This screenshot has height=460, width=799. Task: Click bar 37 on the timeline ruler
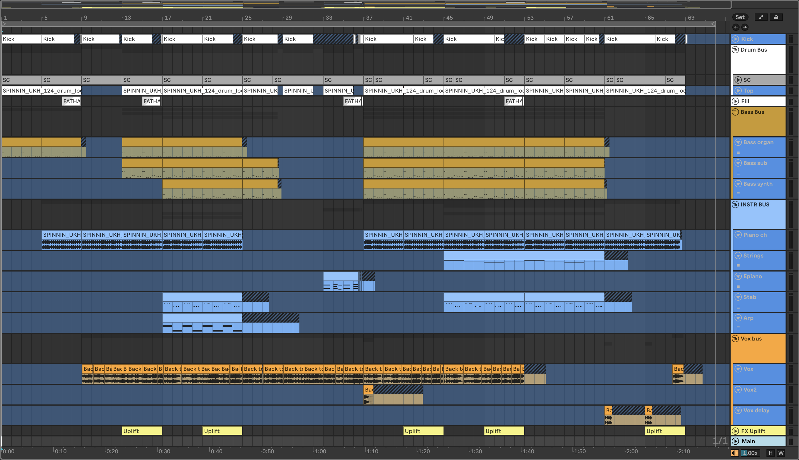click(x=369, y=18)
